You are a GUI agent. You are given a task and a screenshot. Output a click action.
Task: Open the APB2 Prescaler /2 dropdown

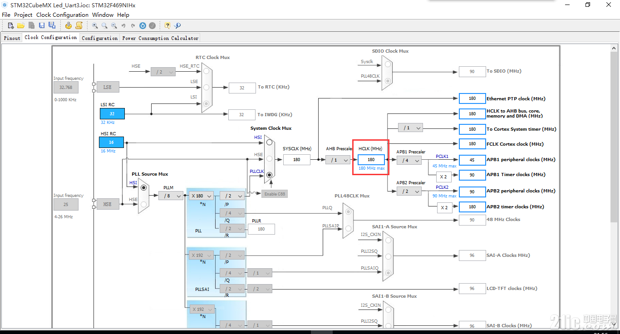click(x=409, y=191)
